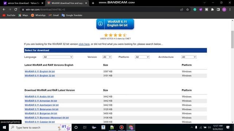This screenshot has width=234, height=131.
Task: Click WinRAR 6.11 Catalan 64 bit link
Action: [x=40, y=122]
